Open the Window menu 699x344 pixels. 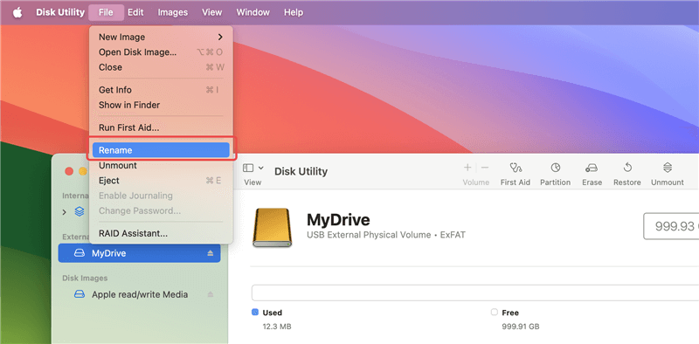[253, 12]
